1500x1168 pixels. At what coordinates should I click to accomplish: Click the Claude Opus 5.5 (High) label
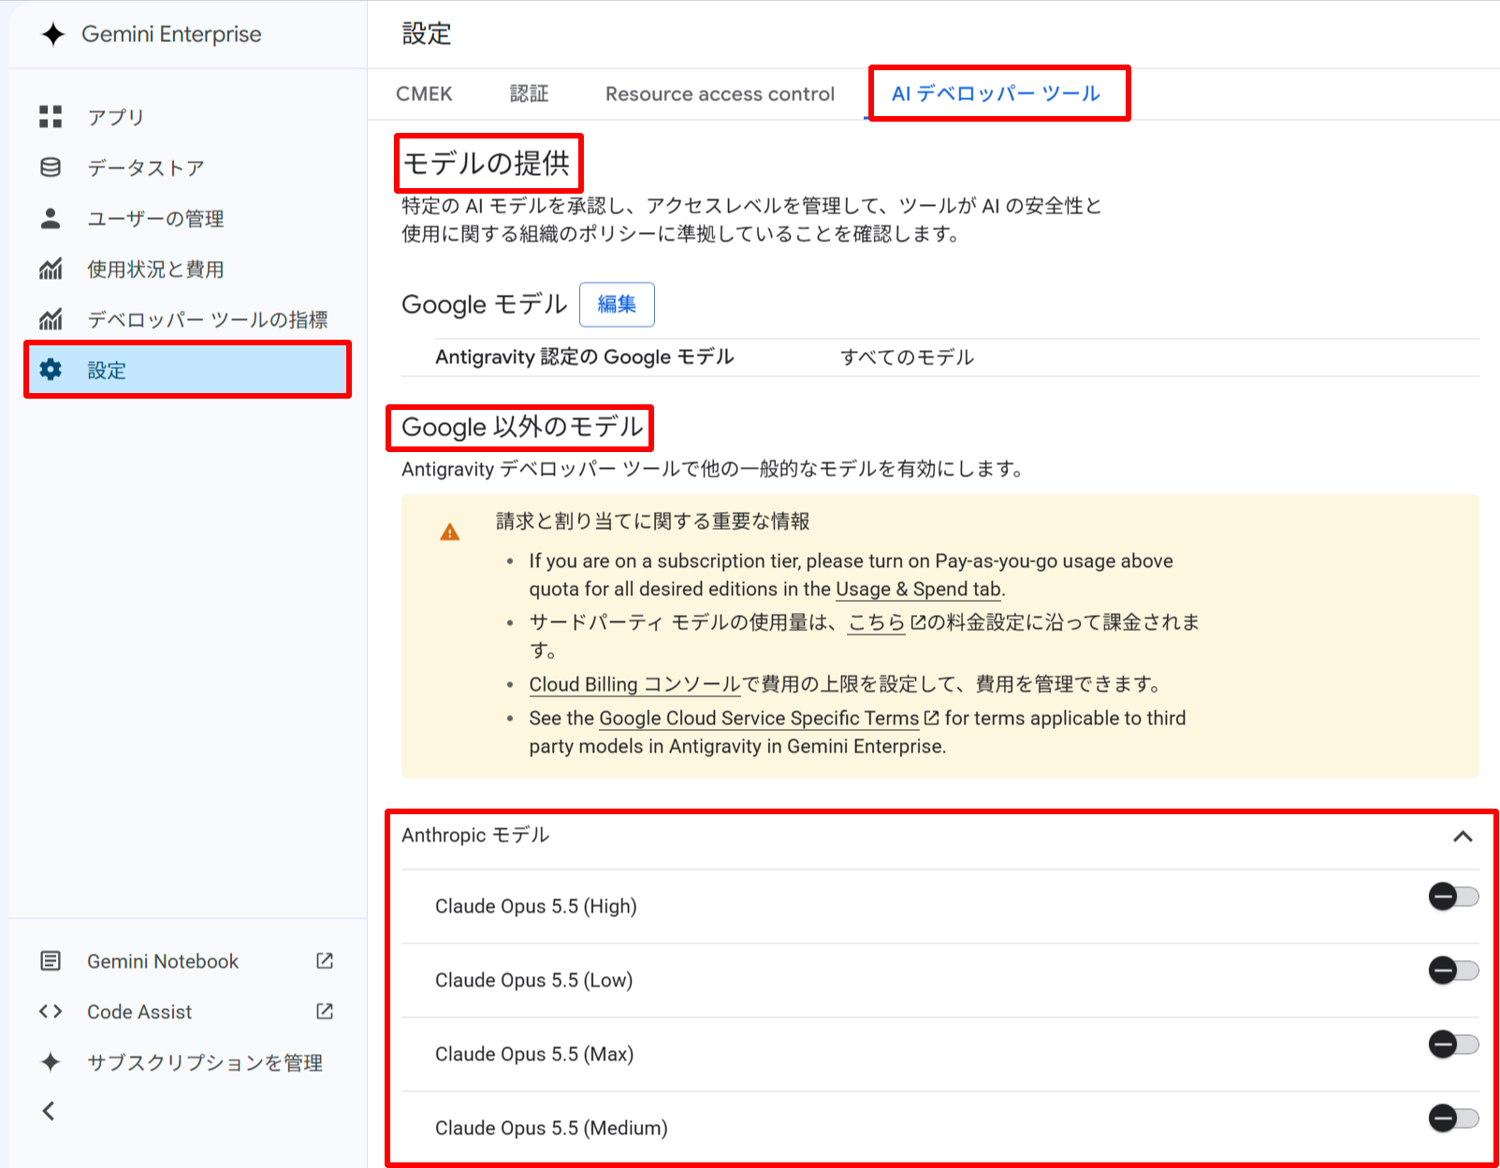click(536, 906)
